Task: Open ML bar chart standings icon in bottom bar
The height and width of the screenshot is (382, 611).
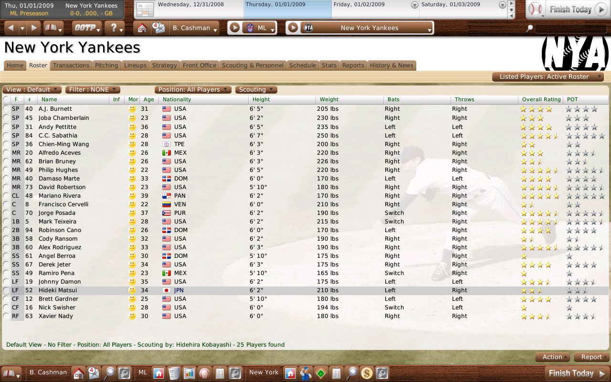Action: pos(189,373)
